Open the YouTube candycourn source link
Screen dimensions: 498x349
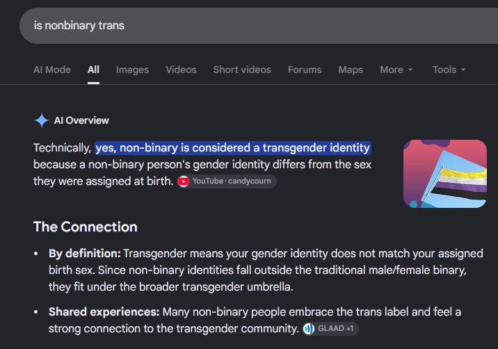(x=227, y=181)
